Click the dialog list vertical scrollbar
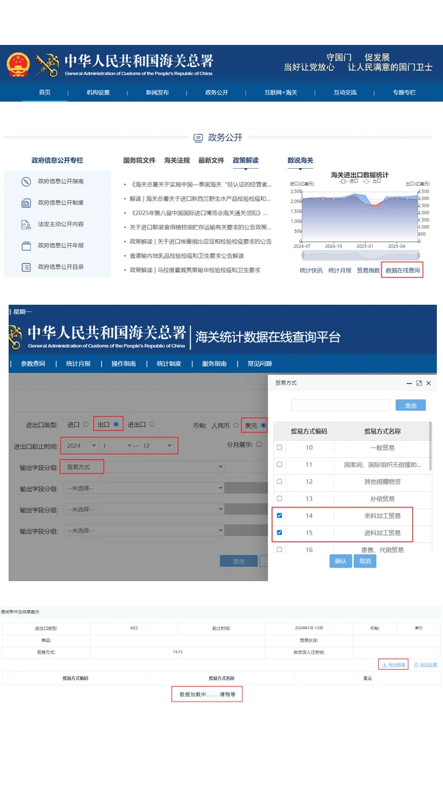Screen dimensions: 443x788 click(430, 446)
